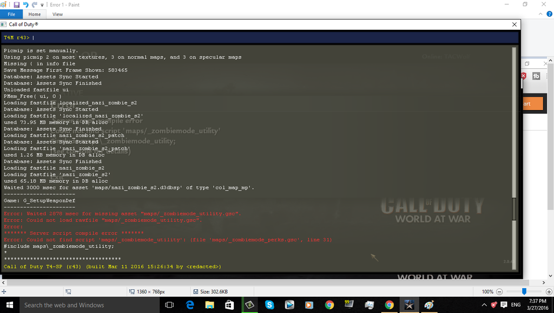Click the '1b' extension icon in the background browser

pyautogui.click(x=536, y=76)
